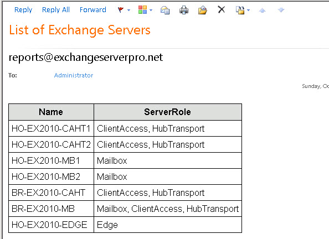Click the move to folder icon
Image resolution: width=329 pixels, height=239 pixels.
click(x=203, y=10)
